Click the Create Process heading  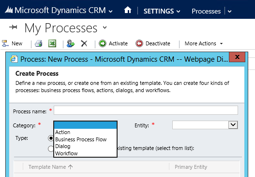coord(37,74)
